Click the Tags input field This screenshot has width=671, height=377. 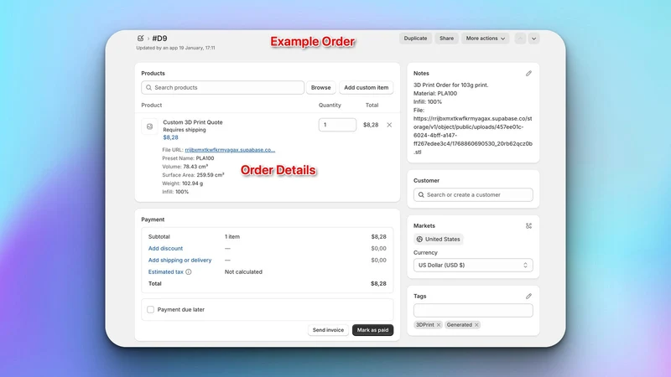pos(473,311)
